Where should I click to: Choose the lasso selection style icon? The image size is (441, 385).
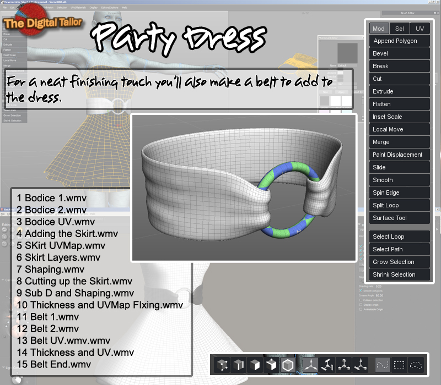(x=416, y=365)
